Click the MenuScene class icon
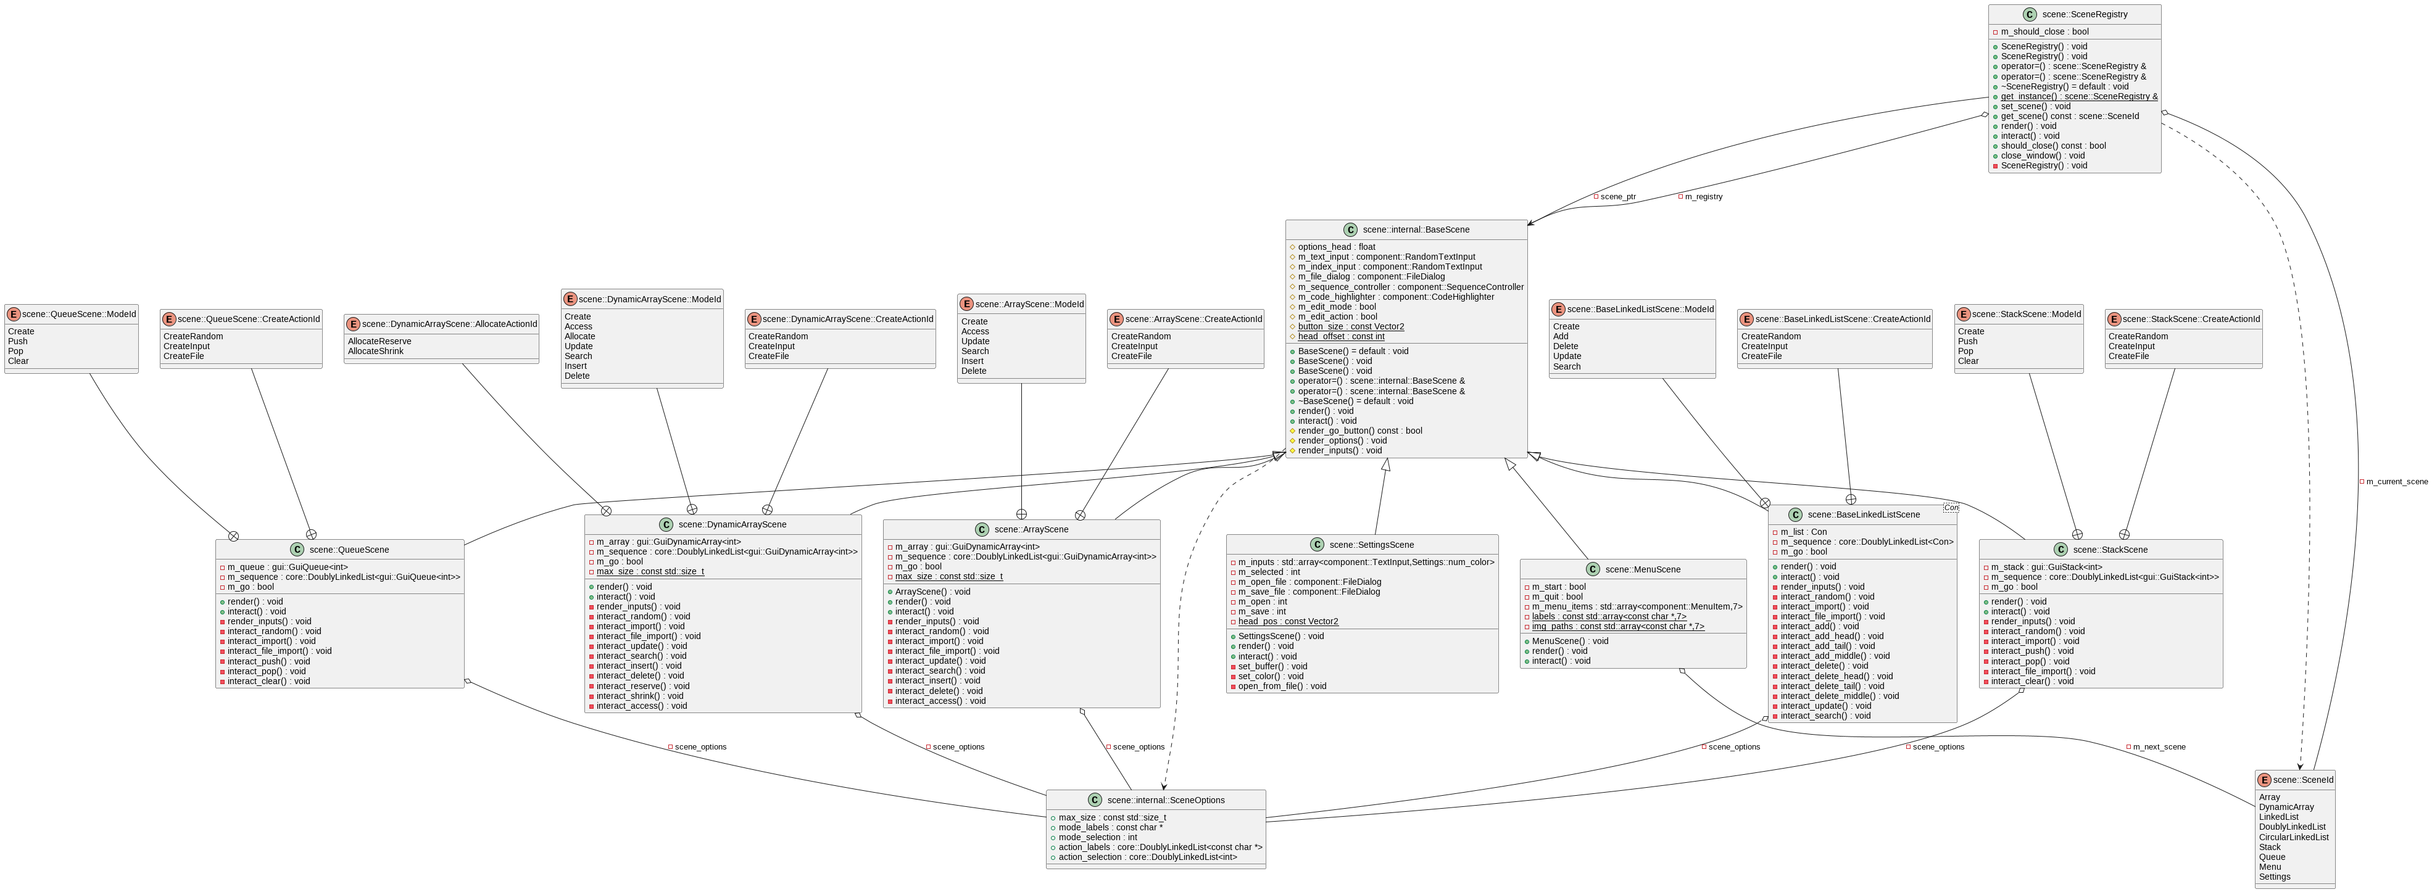The height and width of the screenshot is (892, 2432). tap(1593, 569)
